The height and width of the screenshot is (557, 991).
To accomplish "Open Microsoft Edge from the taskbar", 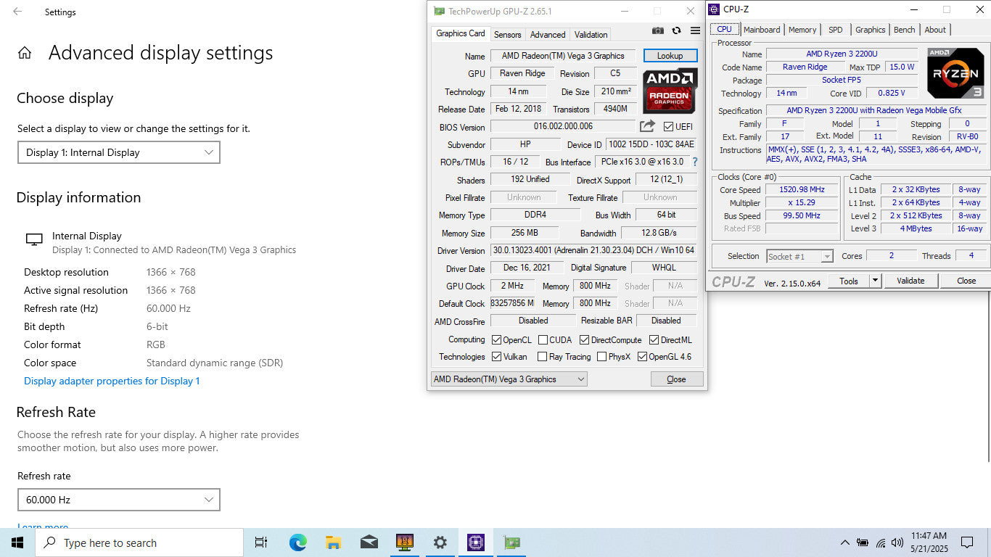I will [x=297, y=542].
